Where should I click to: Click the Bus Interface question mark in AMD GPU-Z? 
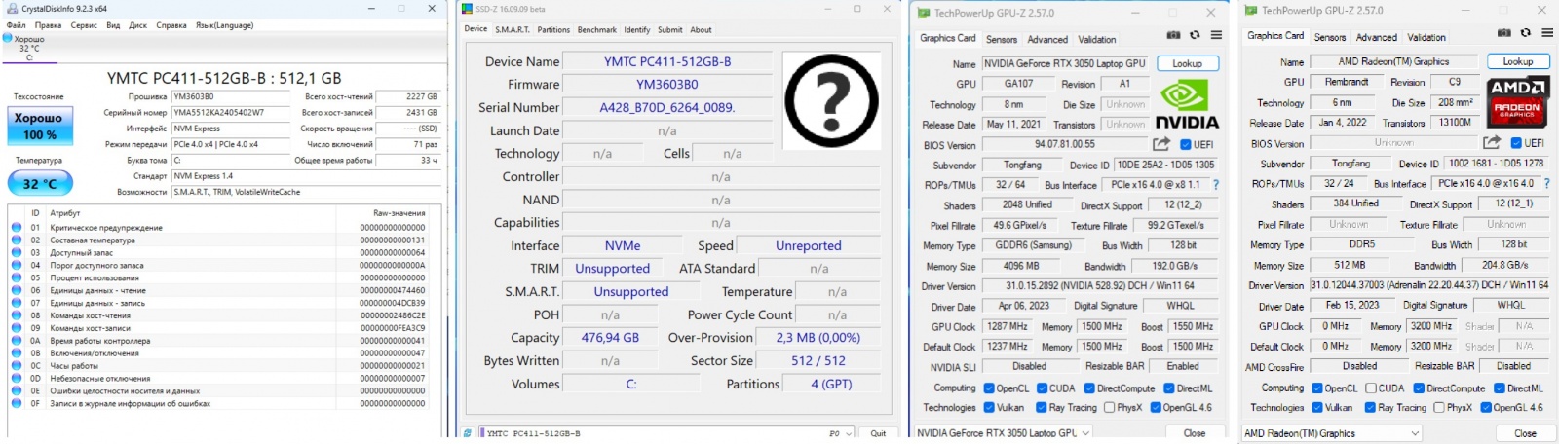1547,182
